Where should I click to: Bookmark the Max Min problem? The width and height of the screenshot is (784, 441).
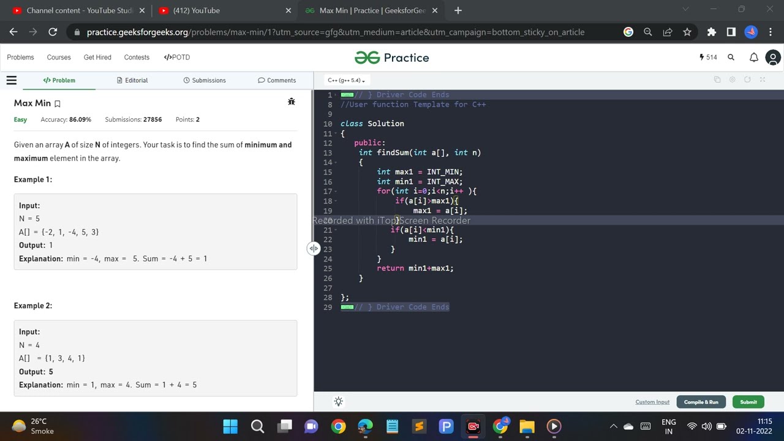click(58, 104)
